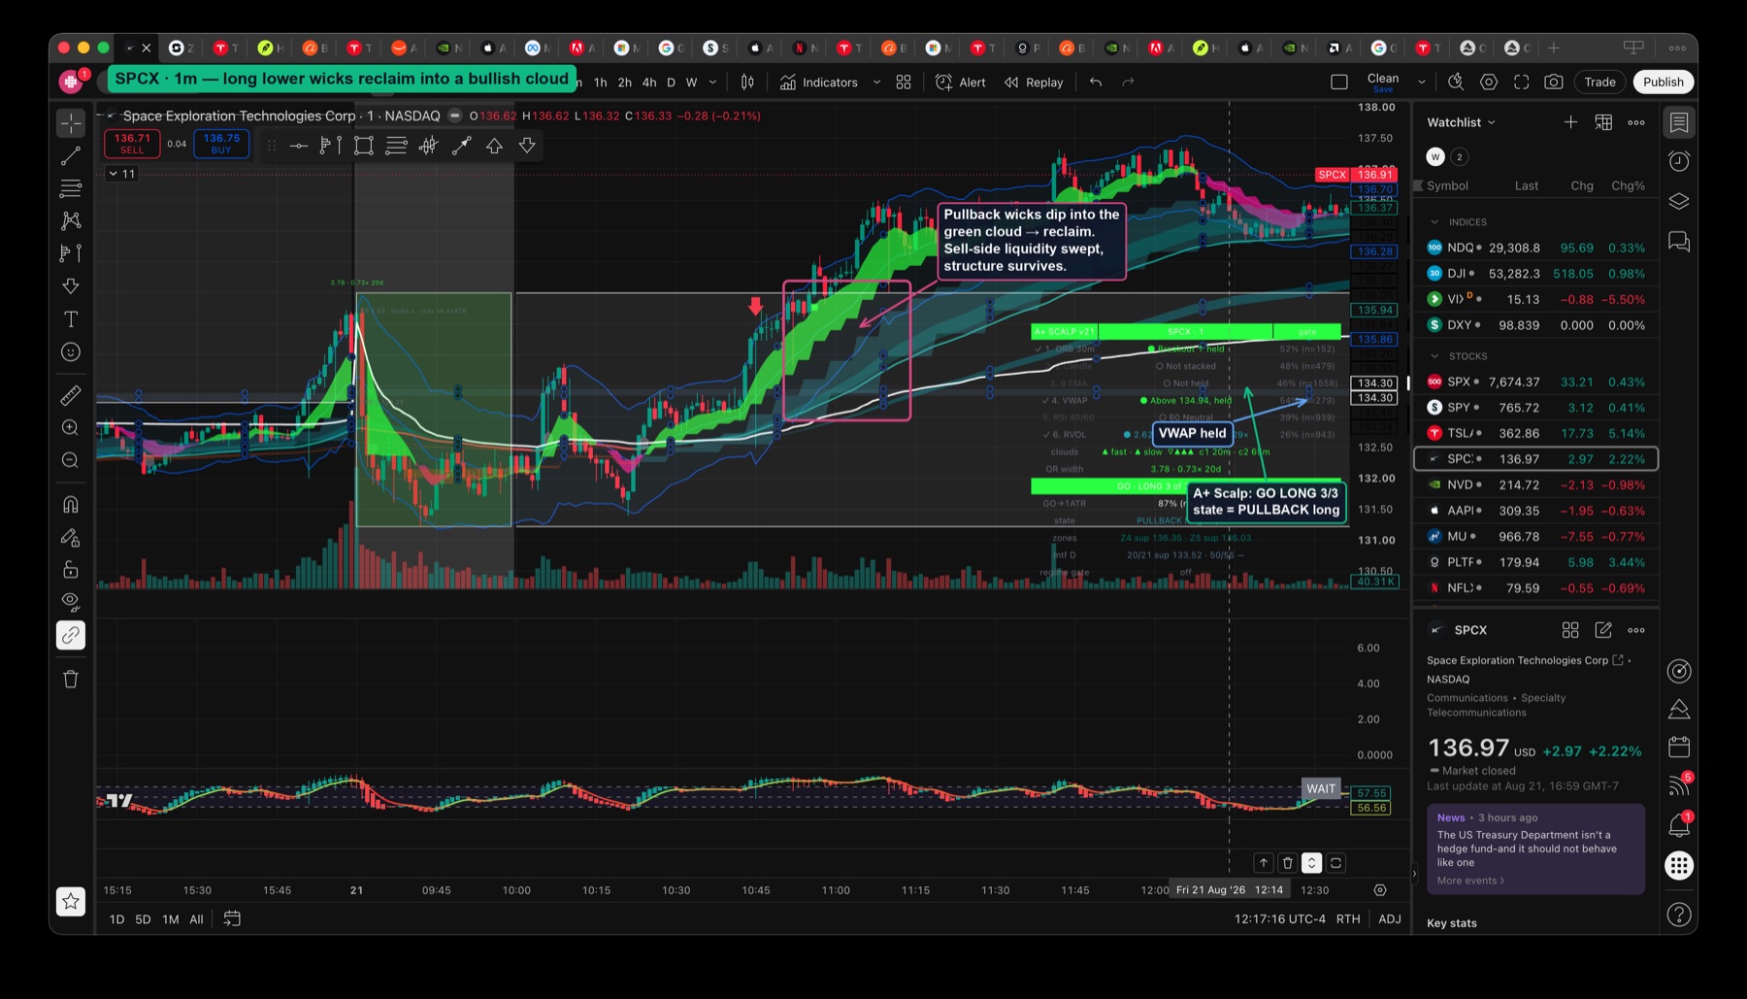This screenshot has width=1747, height=999.
Task: Open quick search lightning icon
Action: point(1456,83)
